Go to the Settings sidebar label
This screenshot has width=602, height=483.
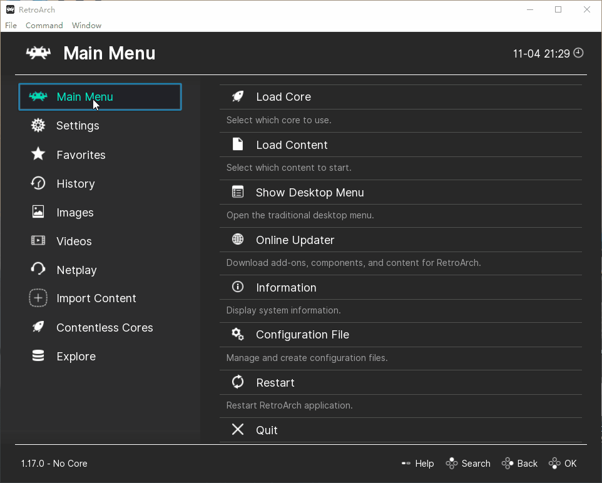point(78,126)
